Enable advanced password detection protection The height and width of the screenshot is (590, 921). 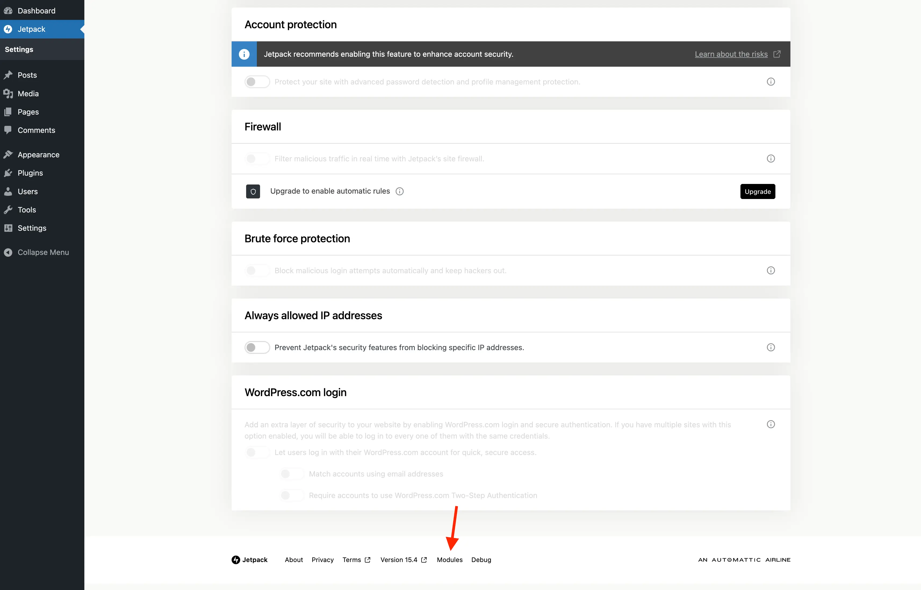(257, 81)
